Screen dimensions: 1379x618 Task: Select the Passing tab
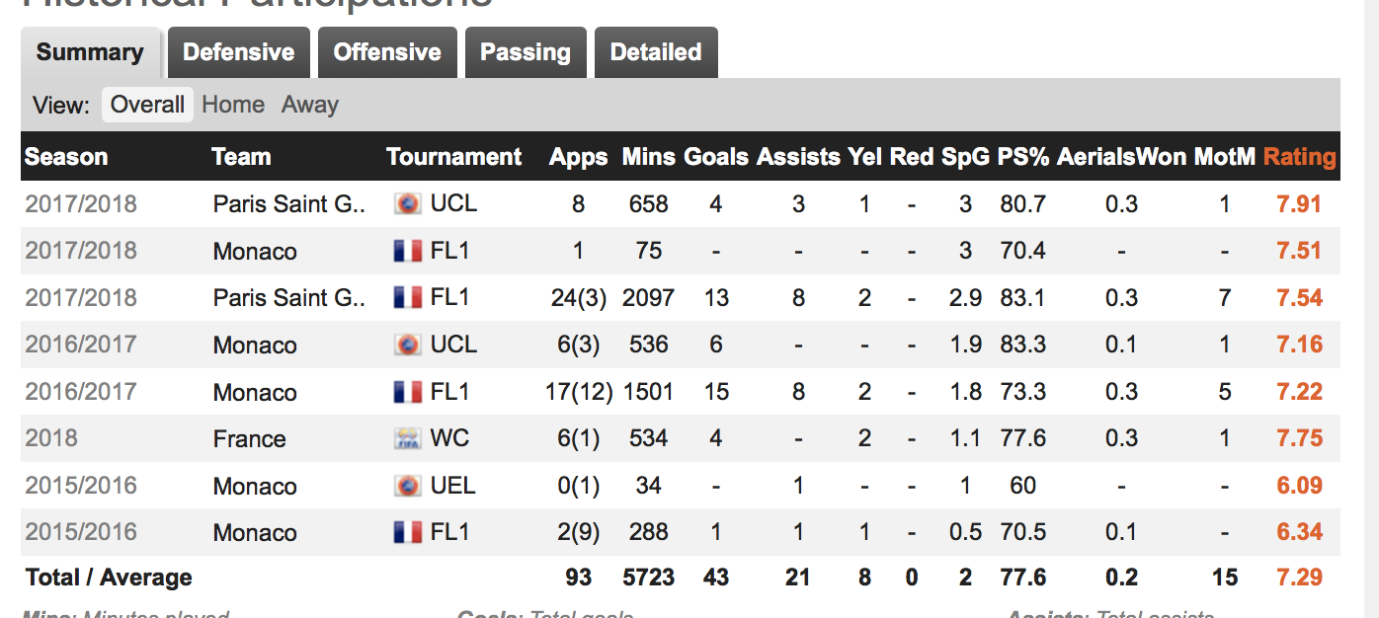526,52
